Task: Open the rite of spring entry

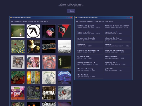Action: tap(90, 70)
